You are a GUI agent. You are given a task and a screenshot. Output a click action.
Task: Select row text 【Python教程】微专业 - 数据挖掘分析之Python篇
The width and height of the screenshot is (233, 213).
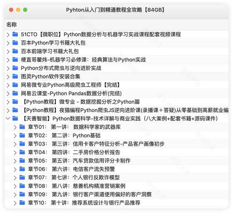pos(81,102)
